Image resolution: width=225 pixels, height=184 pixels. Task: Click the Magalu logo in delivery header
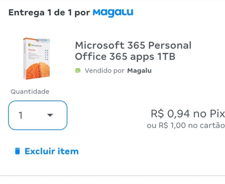tap(112, 13)
